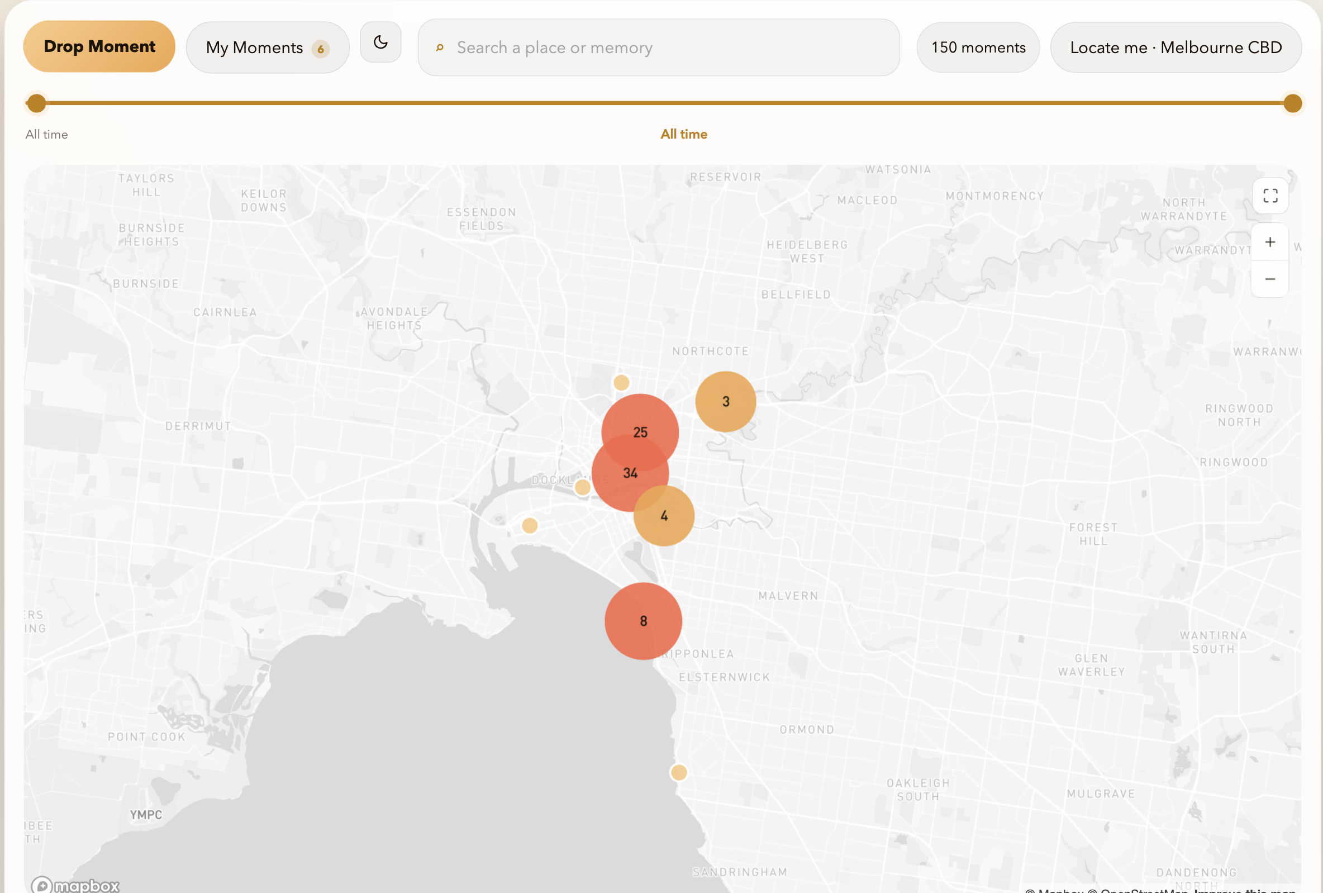Expand the cluster with 3 moments
Image resolution: width=1323 pixels, height=893 pixels.
coord(726,401)
